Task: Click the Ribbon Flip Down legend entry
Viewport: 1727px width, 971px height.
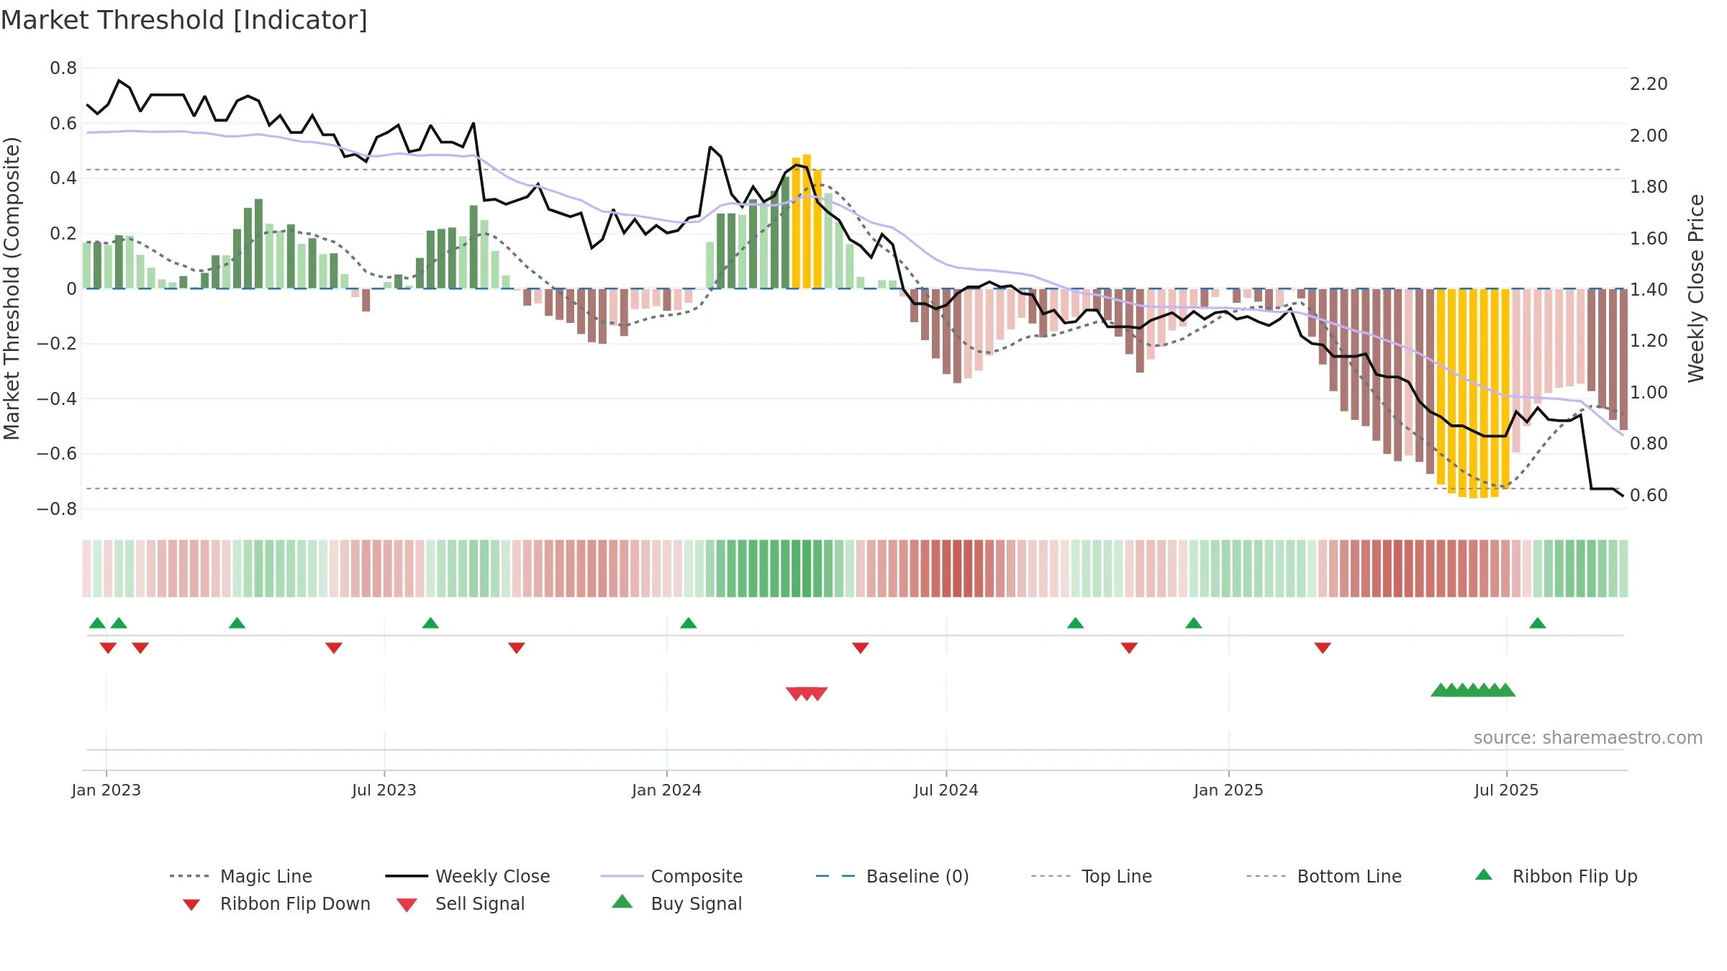Action: pos(276,903)
